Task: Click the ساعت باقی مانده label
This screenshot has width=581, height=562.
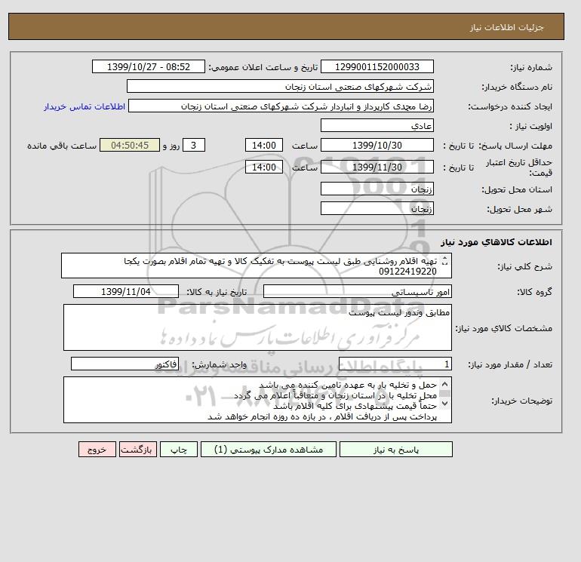Action: coord(62,146)
